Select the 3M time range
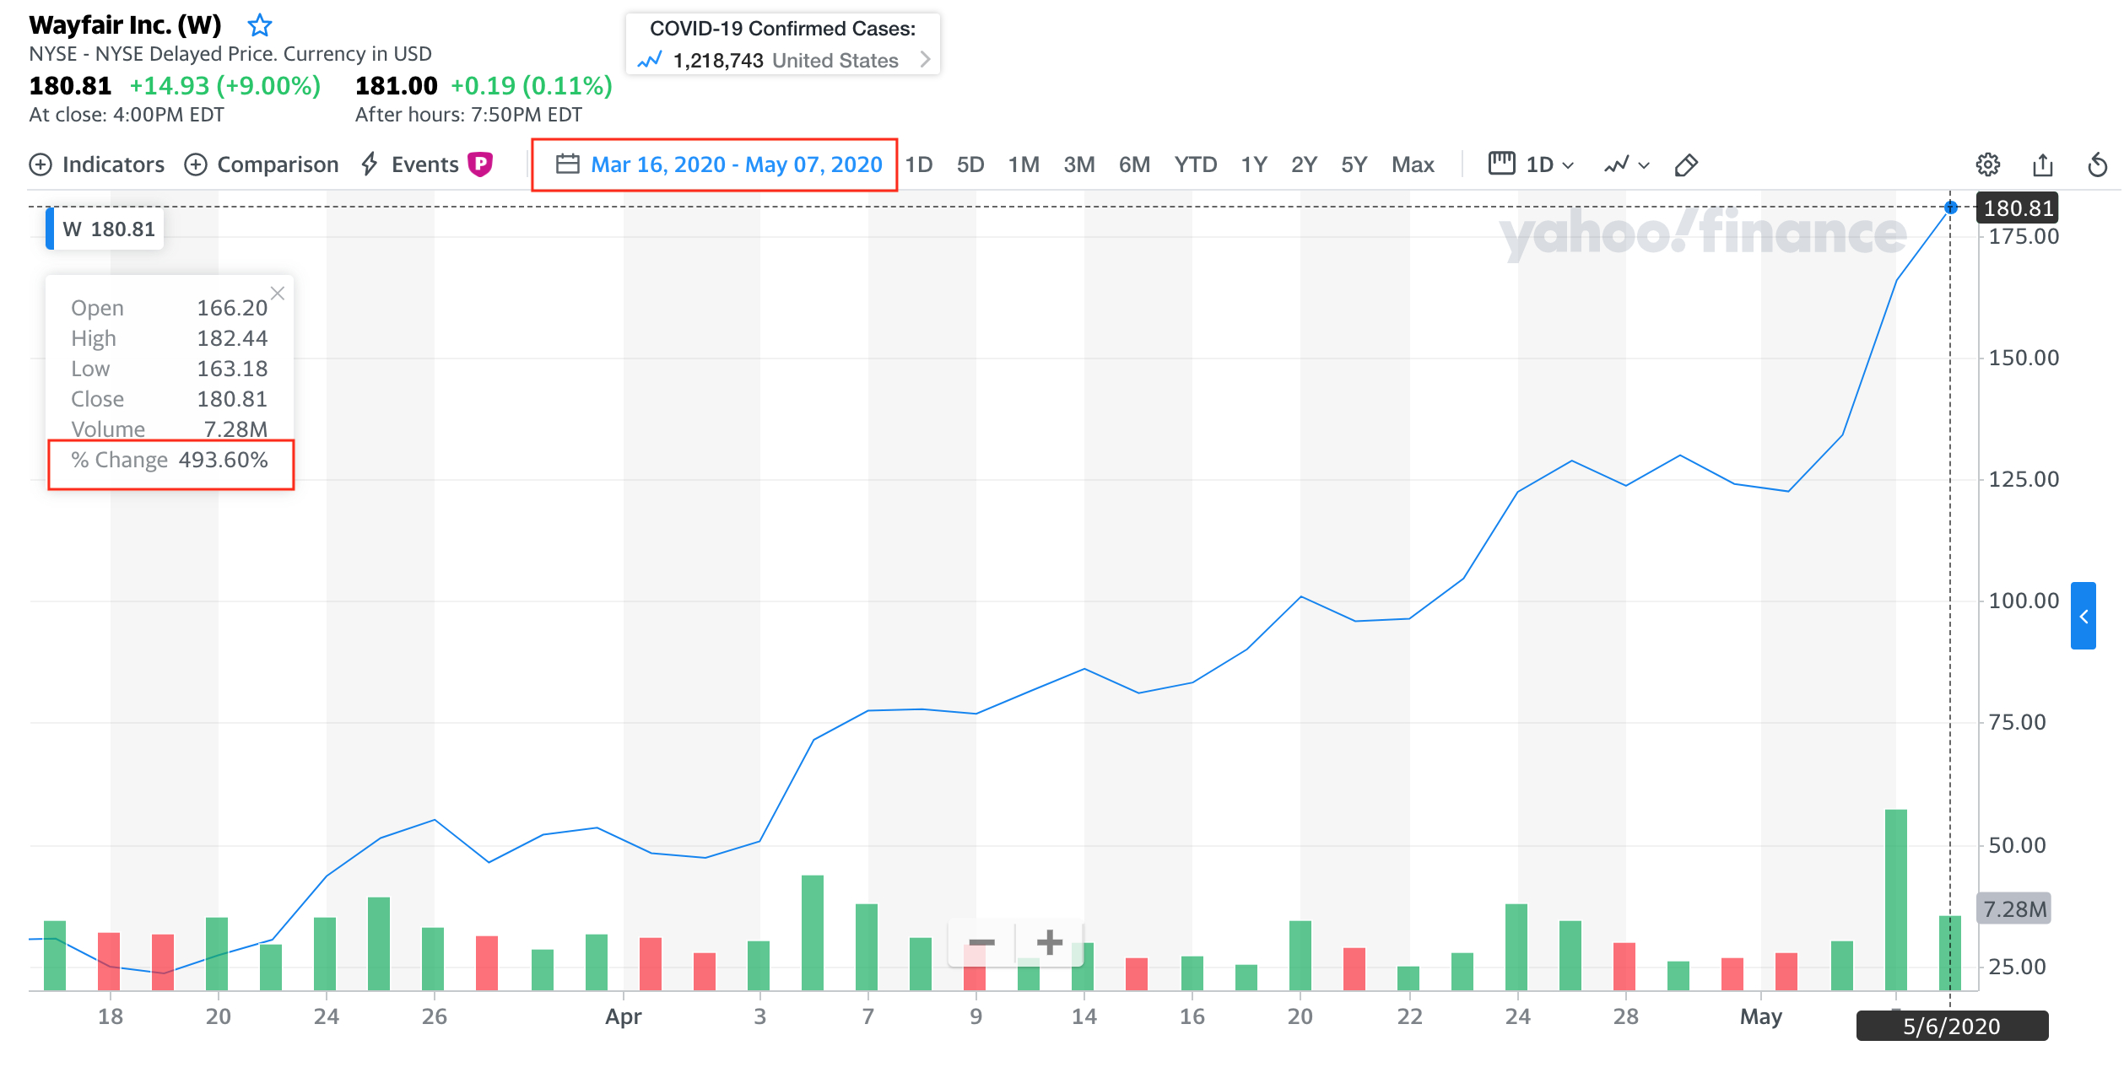 coord(1079,164)
